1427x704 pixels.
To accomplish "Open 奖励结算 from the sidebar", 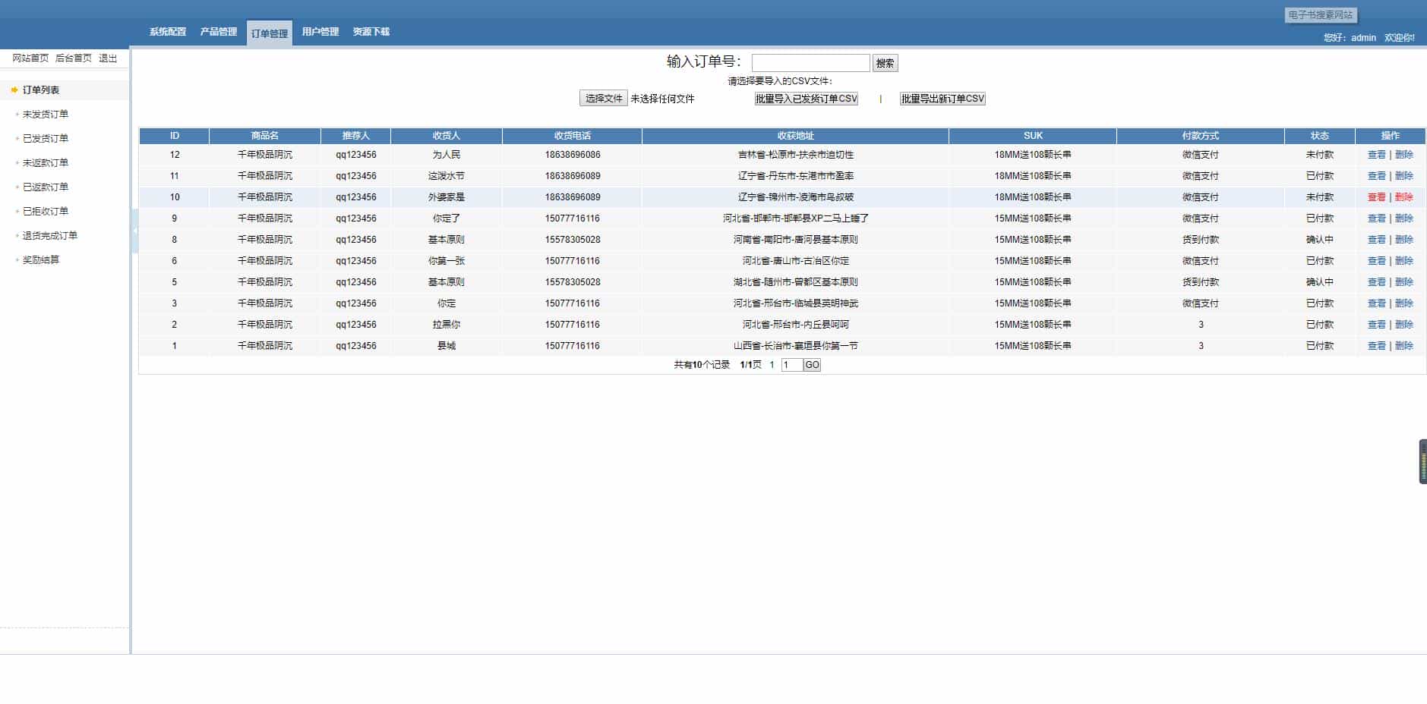I will tap(41, 260).
